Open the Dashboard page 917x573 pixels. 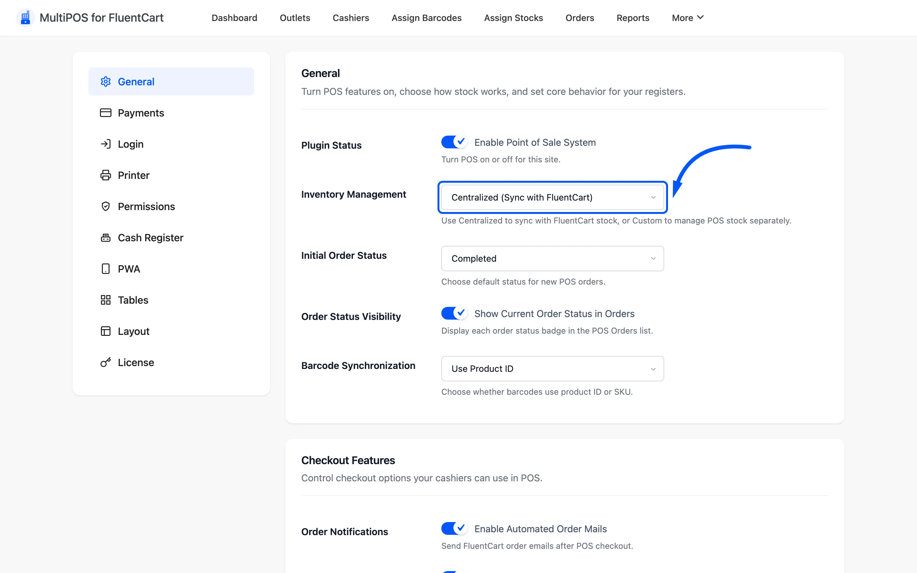click(x=234, y=18)
